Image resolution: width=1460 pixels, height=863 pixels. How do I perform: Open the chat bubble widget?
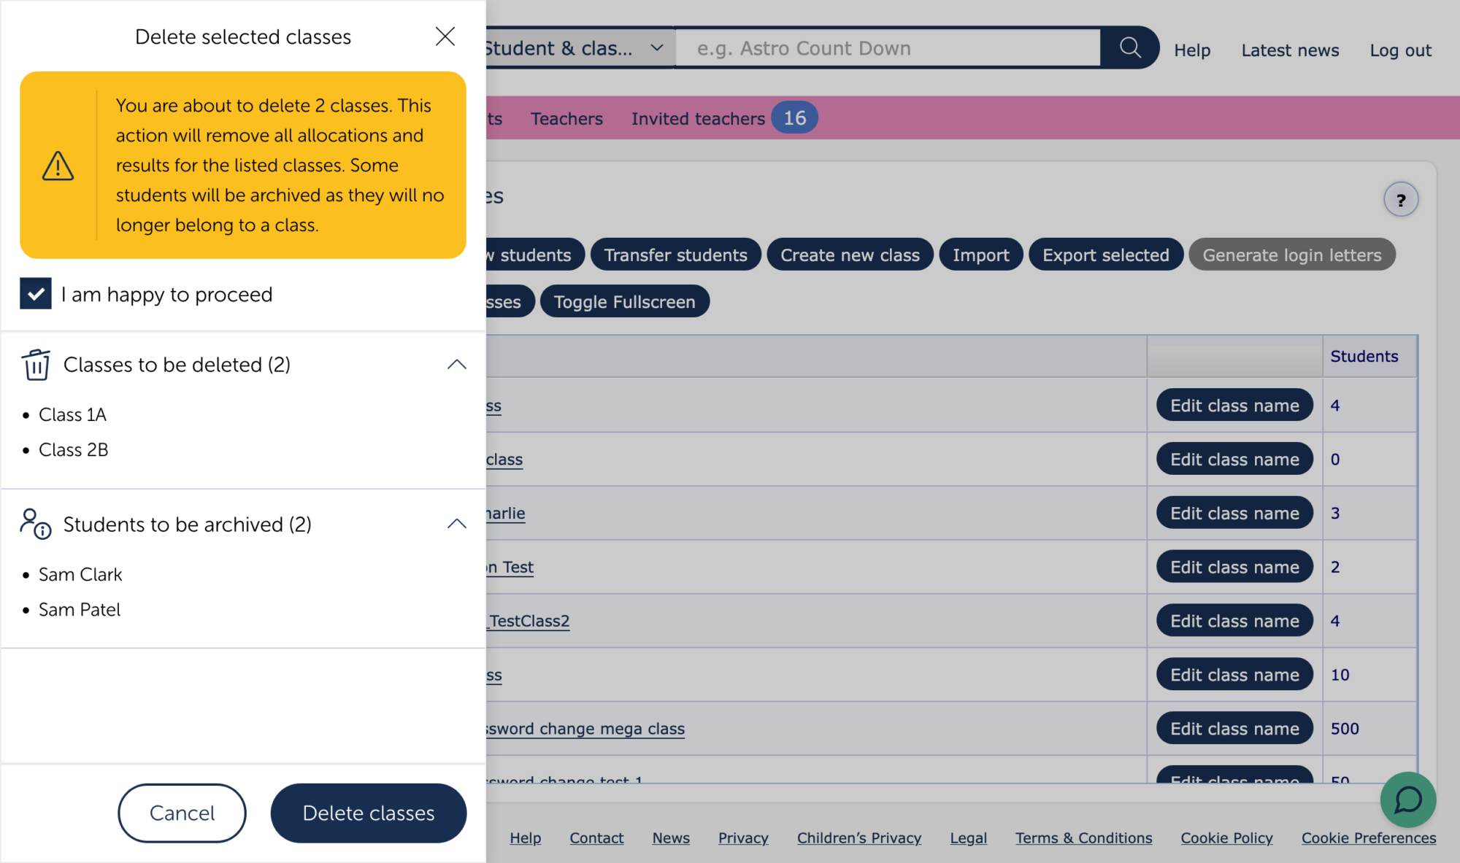pyautogui.click(x=1407, y=800)
